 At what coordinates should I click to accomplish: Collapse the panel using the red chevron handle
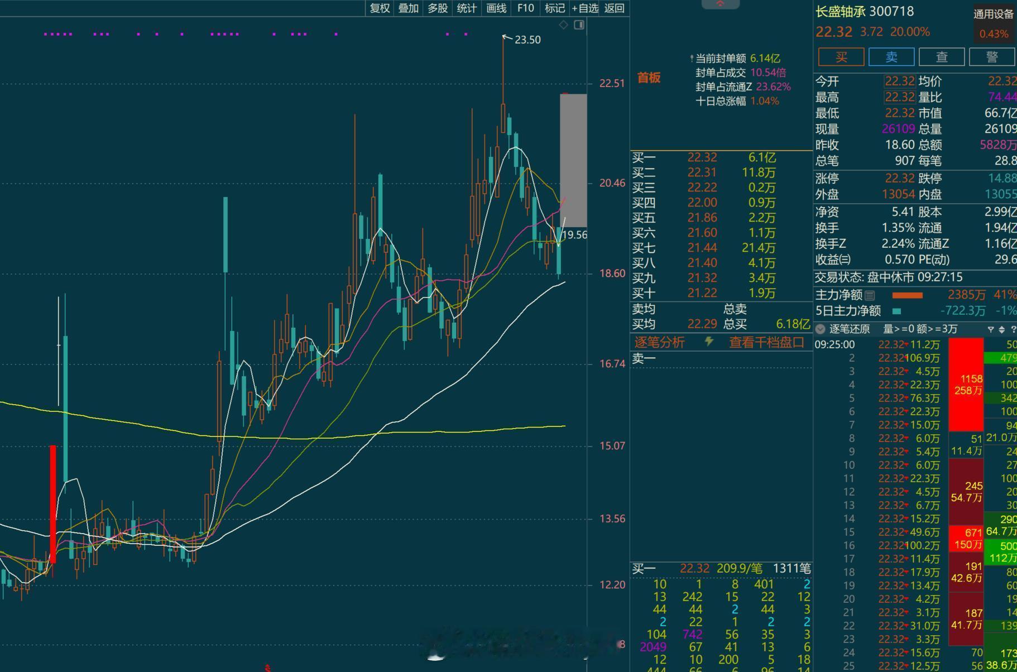pyautogui.click(x=720, y=4)
